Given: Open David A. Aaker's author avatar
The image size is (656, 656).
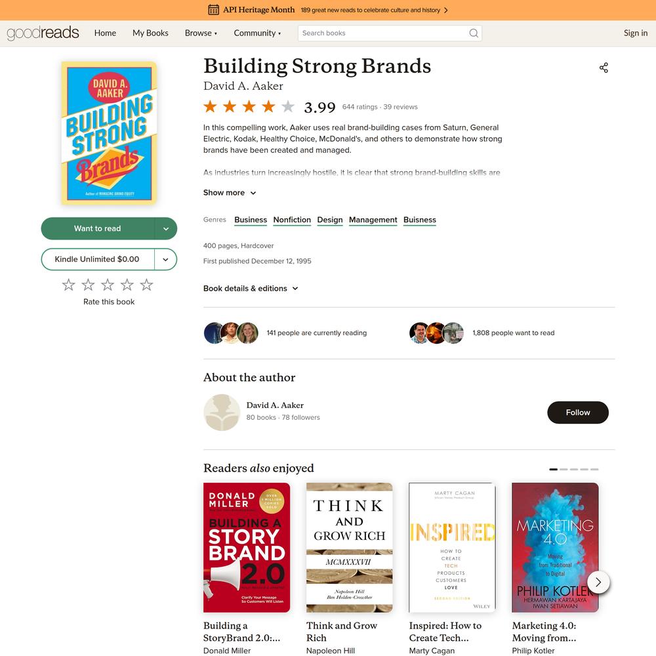Looking at the screenshot, I should tap(222, 412).
